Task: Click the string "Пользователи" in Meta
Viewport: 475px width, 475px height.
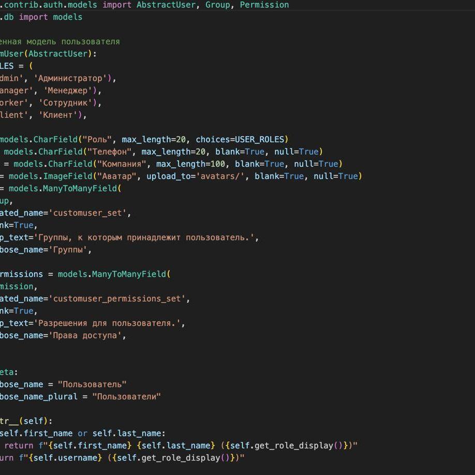Action: (127, 396)
